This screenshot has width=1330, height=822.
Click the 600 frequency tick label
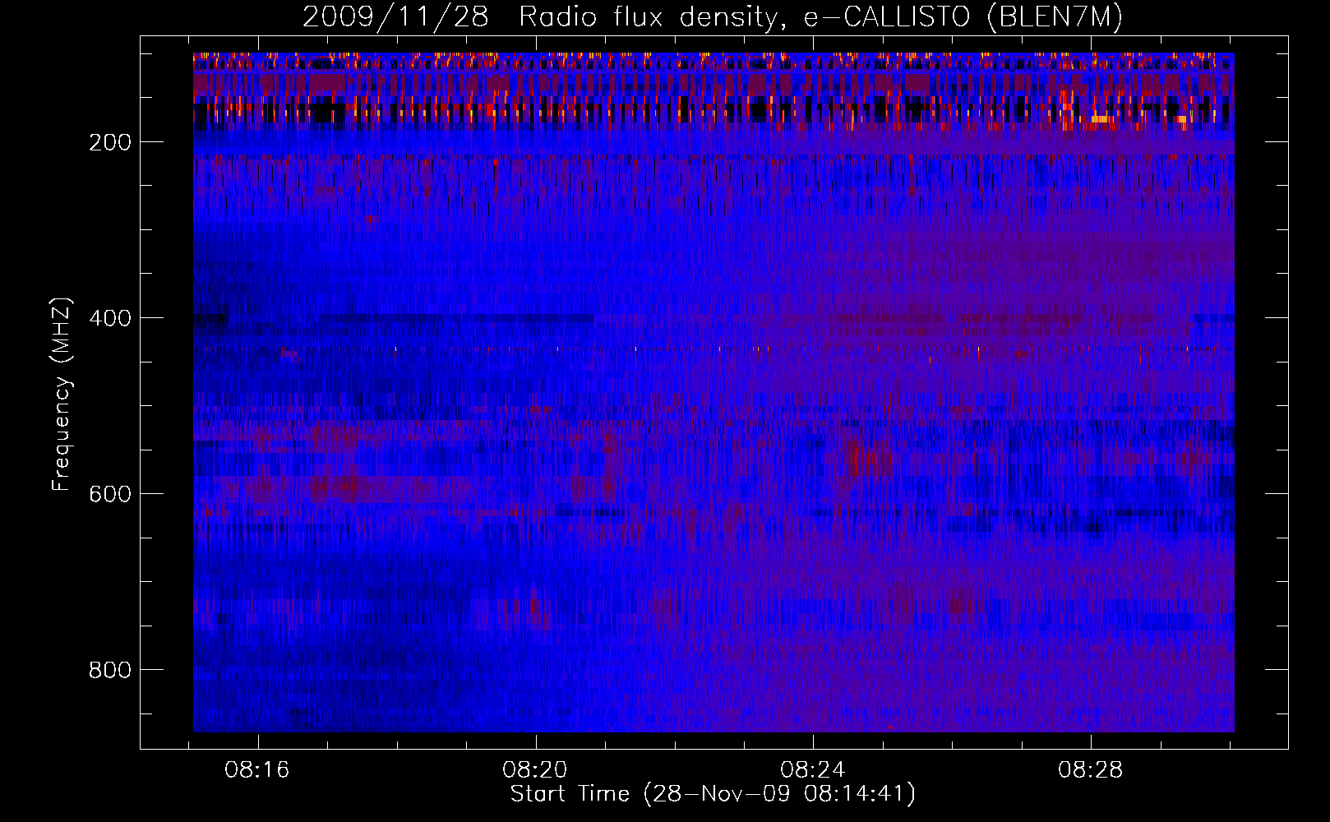point(110,494)
